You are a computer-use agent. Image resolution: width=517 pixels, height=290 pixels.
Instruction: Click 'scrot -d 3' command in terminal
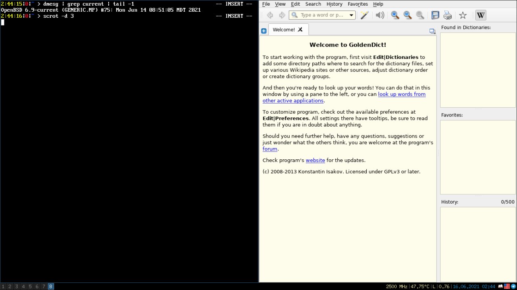click(58, 16)
